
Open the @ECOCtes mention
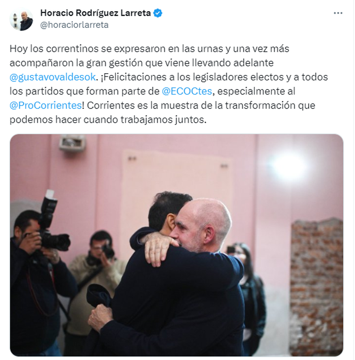click(x=186, y=91)
